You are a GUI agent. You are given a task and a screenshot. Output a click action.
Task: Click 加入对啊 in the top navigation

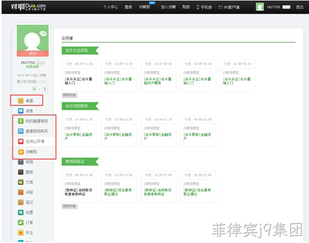168,7
